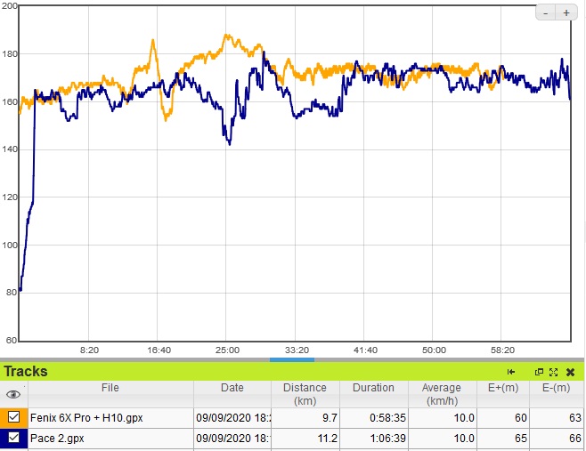The image size is (586, 451).
Task: Click the fullscreen expand icon in Tracks panel
Action: click(553, 372)
